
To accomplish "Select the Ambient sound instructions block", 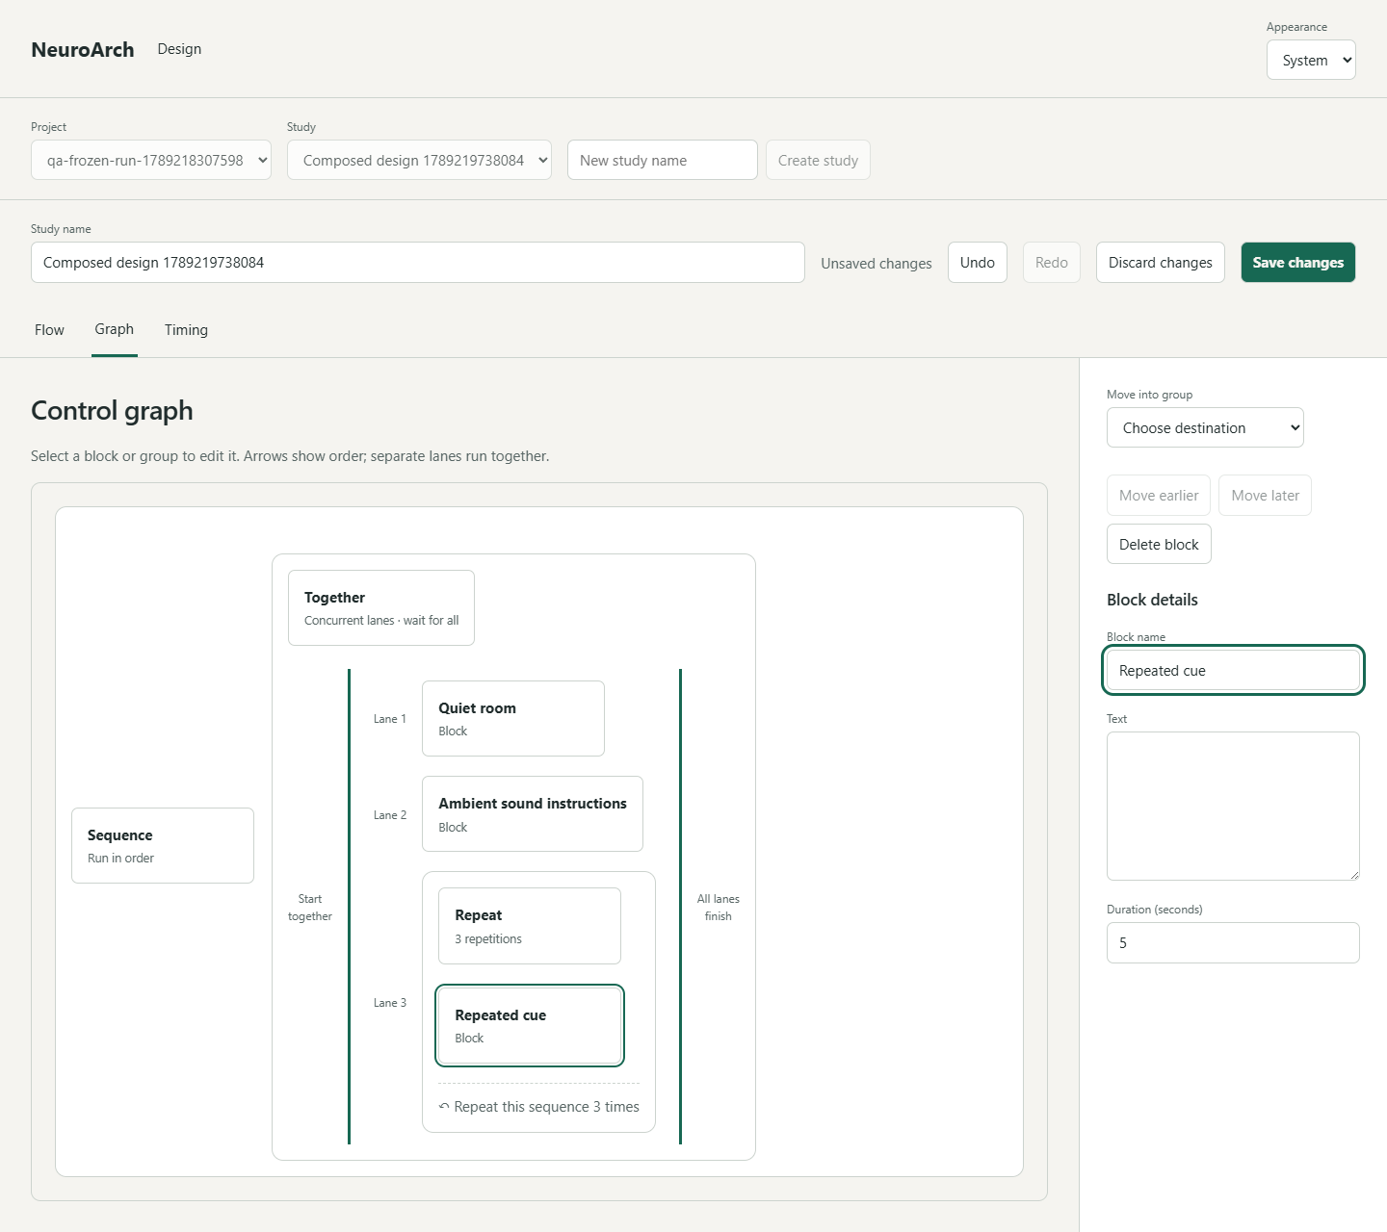I will [x=533, y=813].
